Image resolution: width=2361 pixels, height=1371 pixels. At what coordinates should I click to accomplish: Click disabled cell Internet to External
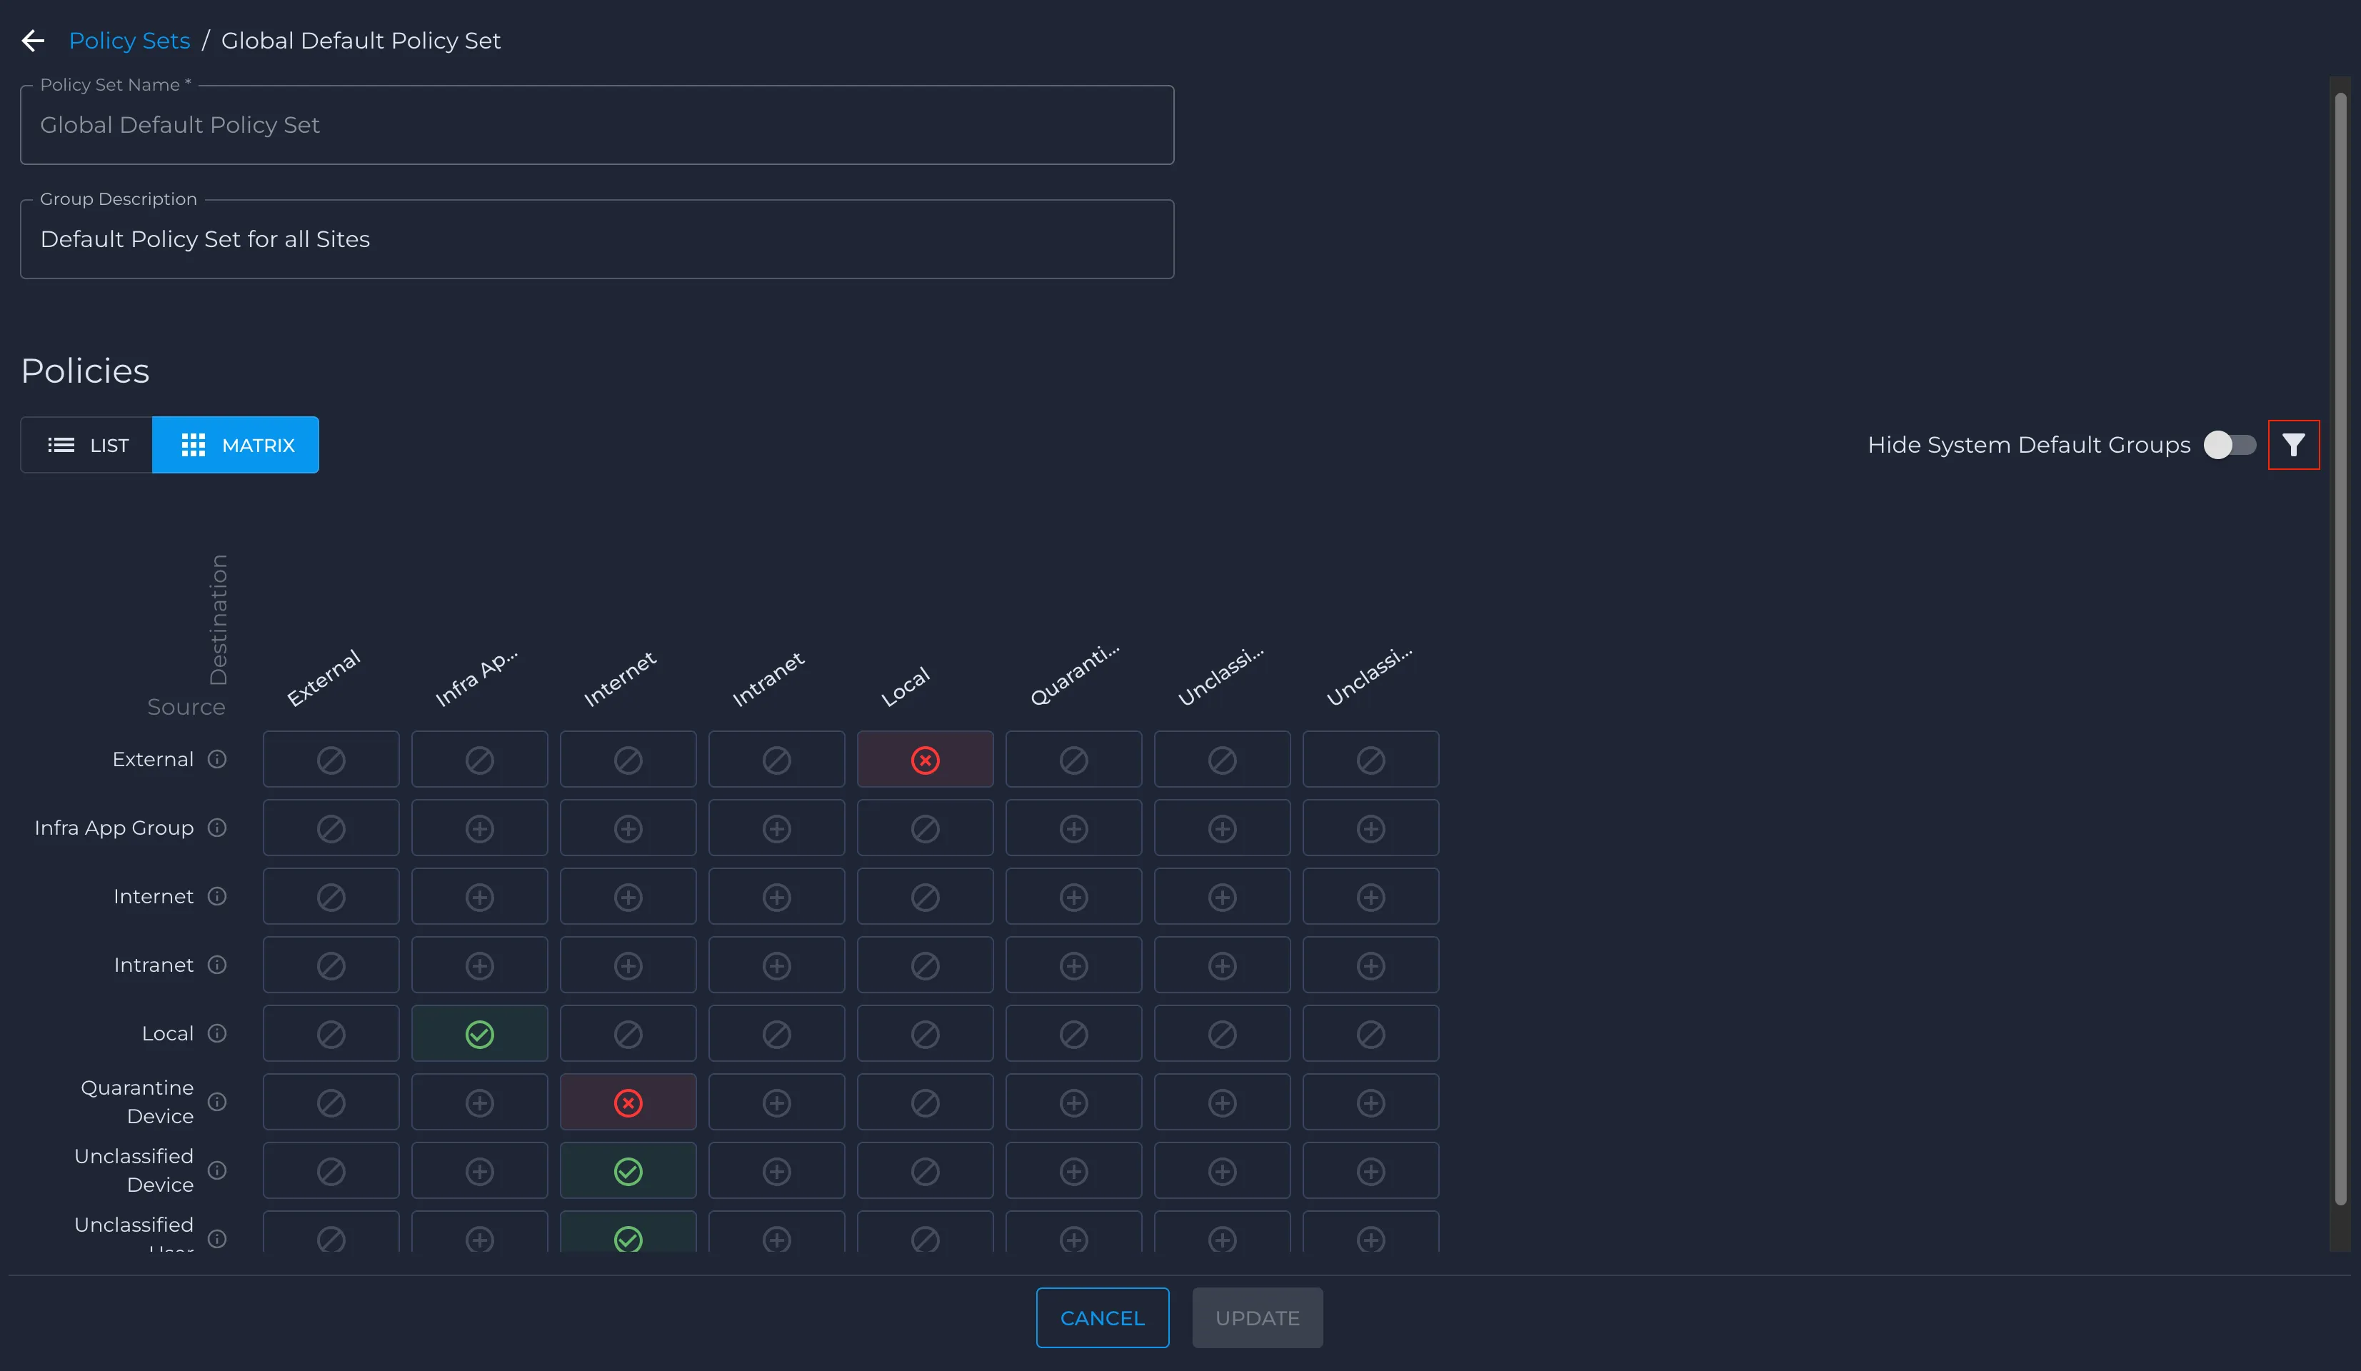331,897
